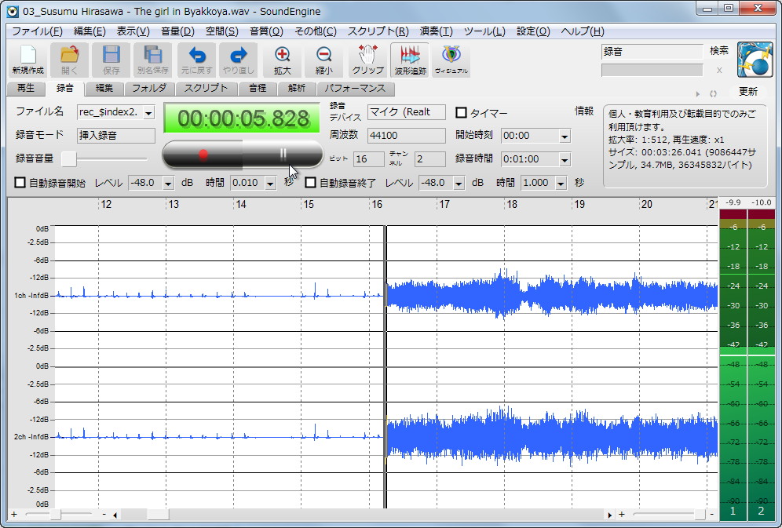Click the チャンネル 2 field
Viewport: 782px width, 528px height.
430,159
